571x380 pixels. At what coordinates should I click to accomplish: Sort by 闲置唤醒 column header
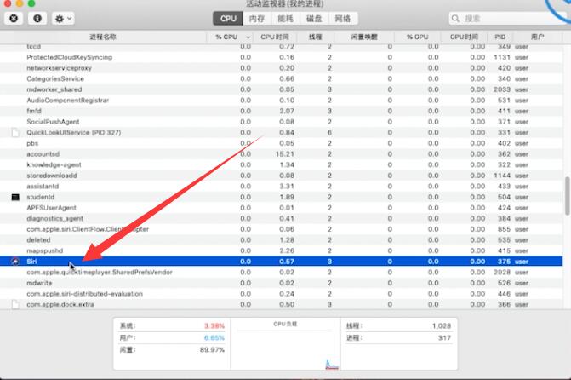(364, 37)
